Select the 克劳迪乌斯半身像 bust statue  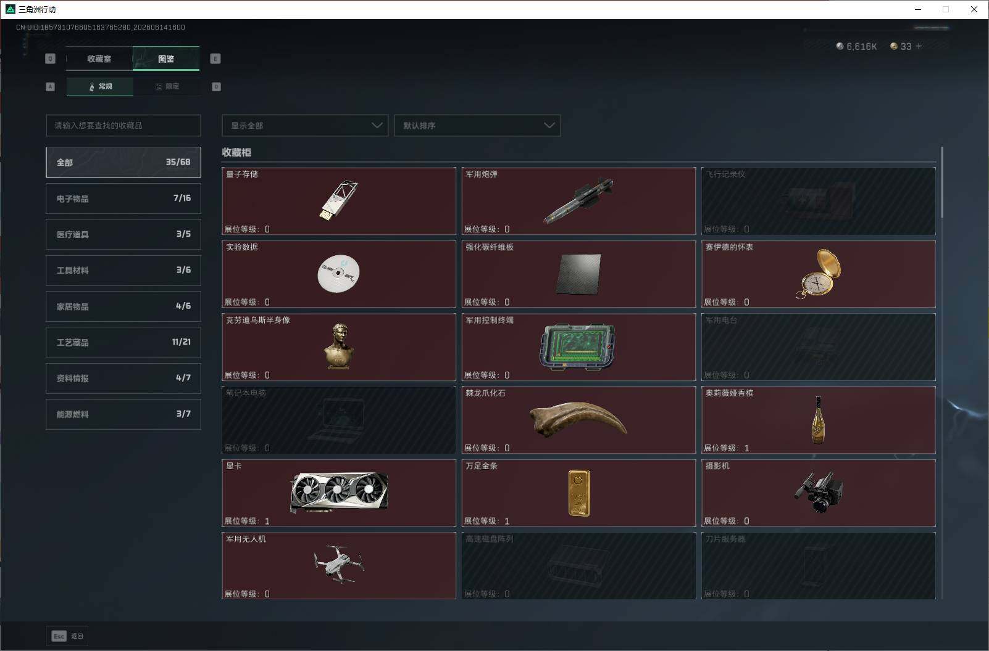[x=339, y=347]
